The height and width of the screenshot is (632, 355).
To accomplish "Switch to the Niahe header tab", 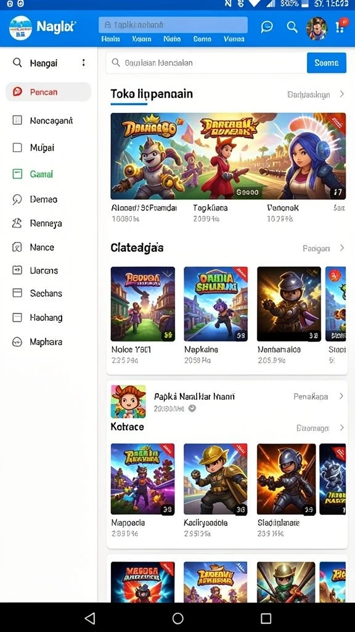I will 172,39.
